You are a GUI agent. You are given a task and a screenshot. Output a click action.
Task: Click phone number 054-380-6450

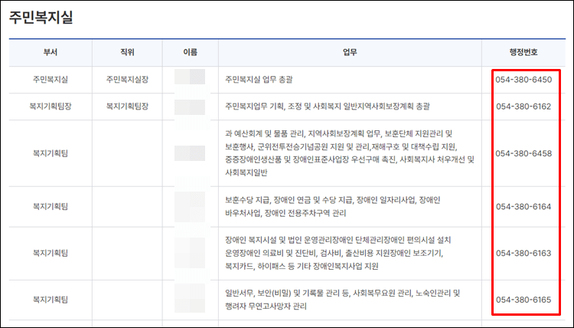[x=523, y=80]
